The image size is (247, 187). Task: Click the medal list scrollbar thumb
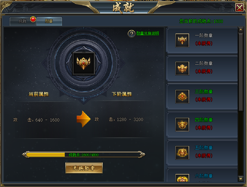tap(241, 72)
